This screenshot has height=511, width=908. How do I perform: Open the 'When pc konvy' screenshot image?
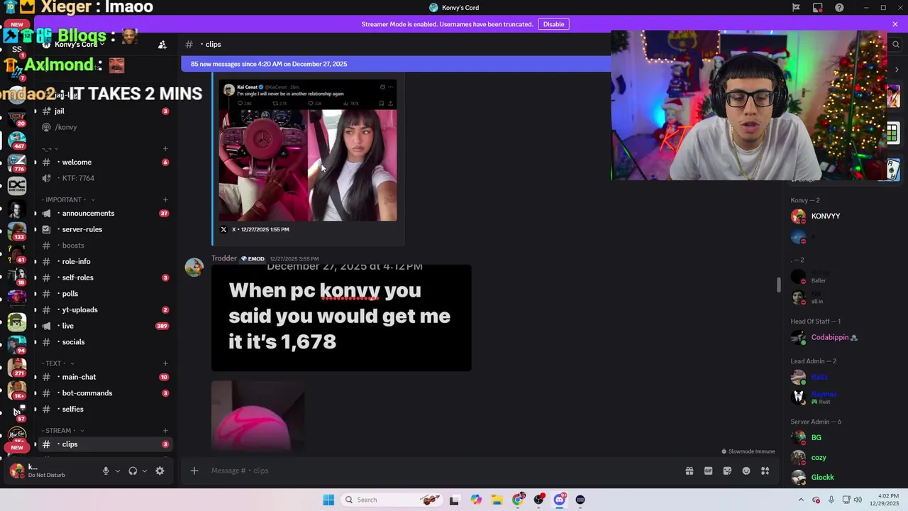(x=341, y=318)
